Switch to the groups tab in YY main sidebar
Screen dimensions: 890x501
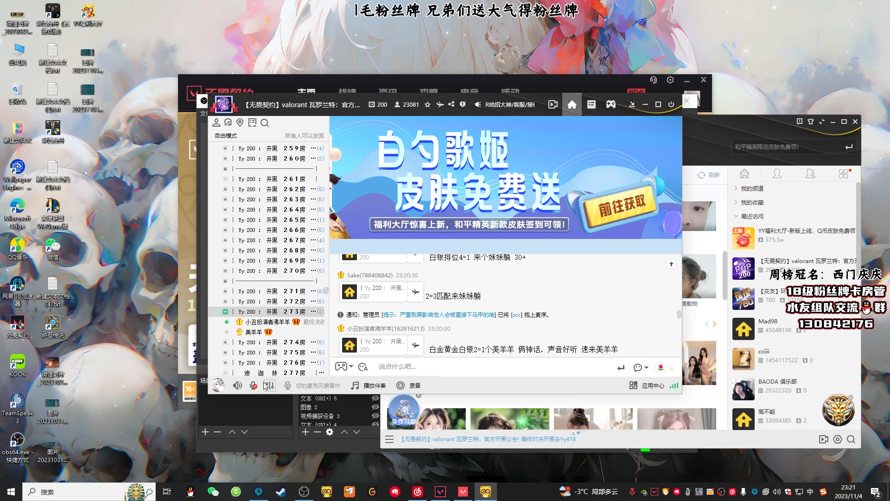pos(810,173)
